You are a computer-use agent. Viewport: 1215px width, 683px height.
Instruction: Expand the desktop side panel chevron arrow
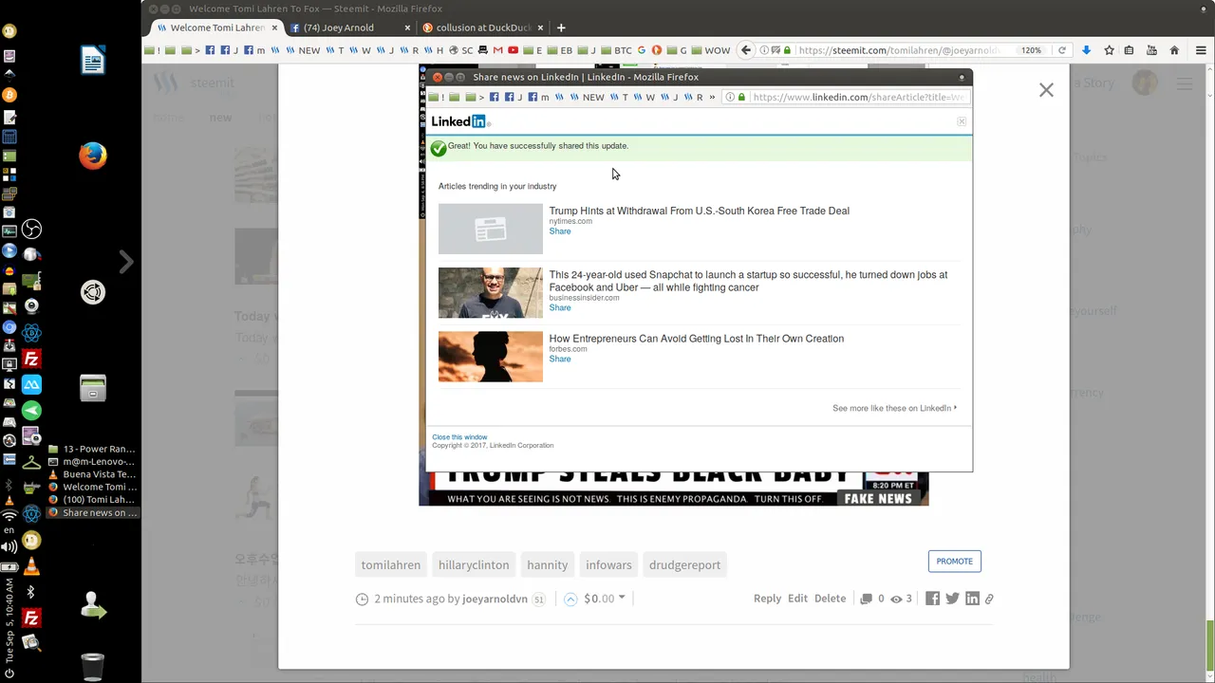click(x=125, y=261)
